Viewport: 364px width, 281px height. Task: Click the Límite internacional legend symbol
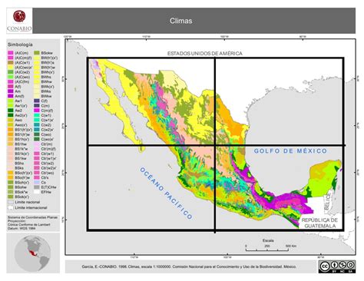[x=11, y=208]
